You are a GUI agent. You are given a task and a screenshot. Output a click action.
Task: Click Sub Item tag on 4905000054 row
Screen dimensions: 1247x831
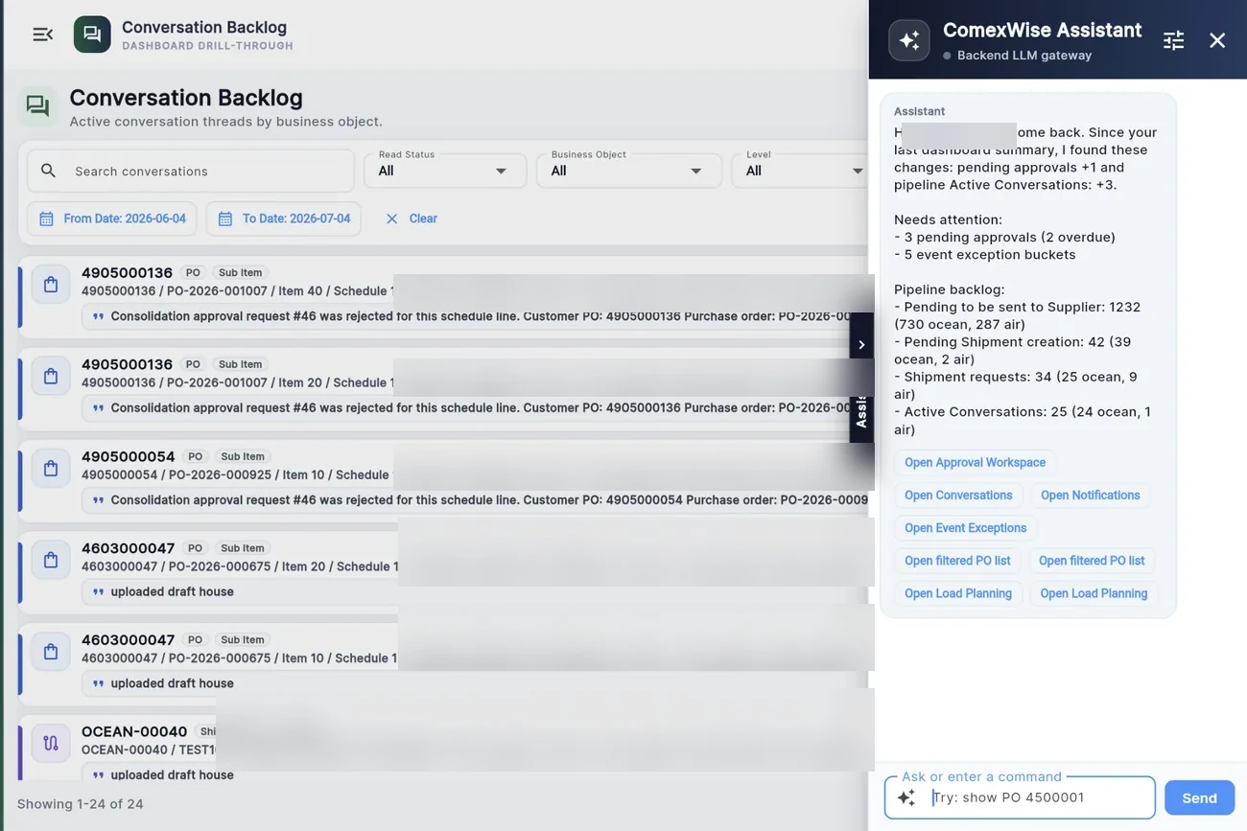pos(243,456)
